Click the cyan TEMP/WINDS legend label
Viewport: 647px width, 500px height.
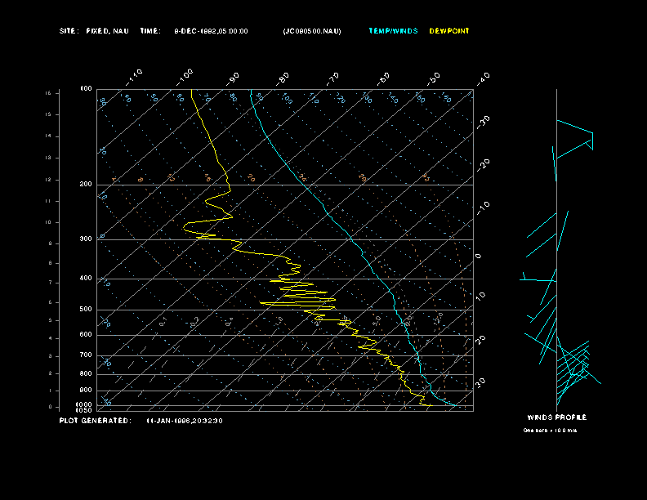pos(393,31)
